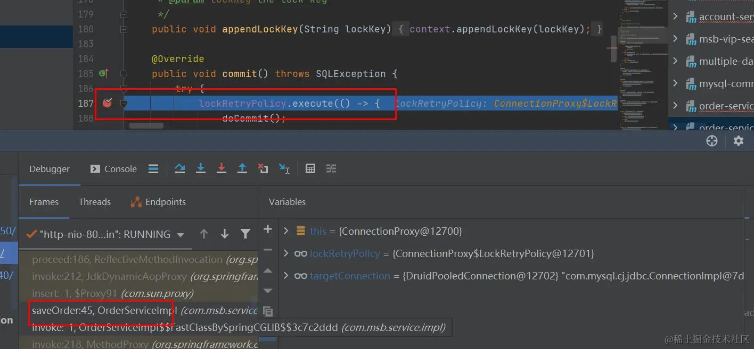Click the Drop Frame icon
Image resolution: width=754 pixels, height=349 pixels.
pos(263,169)
